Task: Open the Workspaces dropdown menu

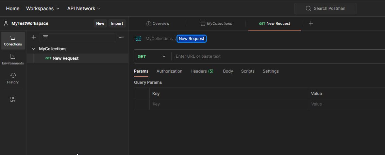Action: [x=43, y=8]
